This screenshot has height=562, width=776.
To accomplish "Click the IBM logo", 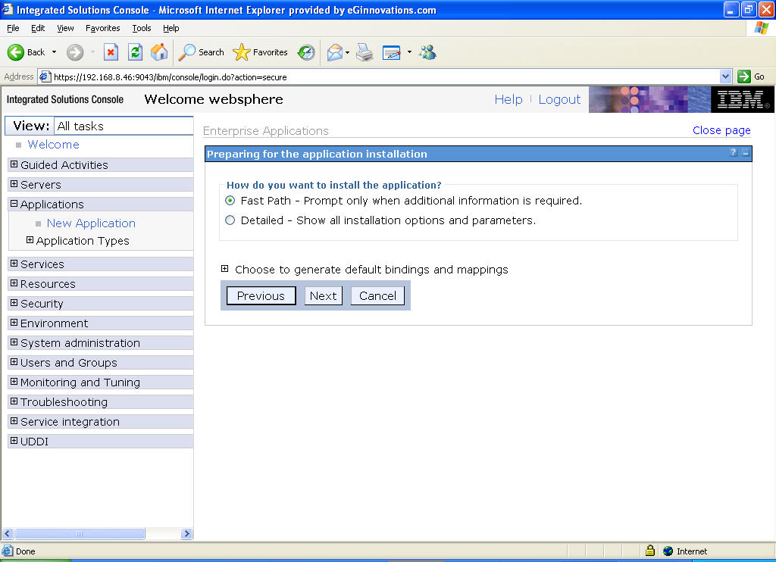I will pyautogui.click(x=743, y=99).
